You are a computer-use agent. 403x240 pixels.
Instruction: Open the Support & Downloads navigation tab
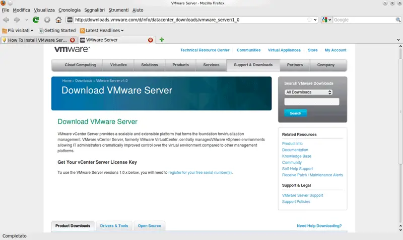tap(253, 65)
